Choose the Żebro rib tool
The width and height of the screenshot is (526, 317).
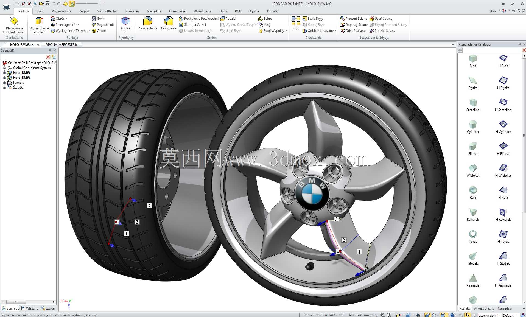(x=265, y=19)
